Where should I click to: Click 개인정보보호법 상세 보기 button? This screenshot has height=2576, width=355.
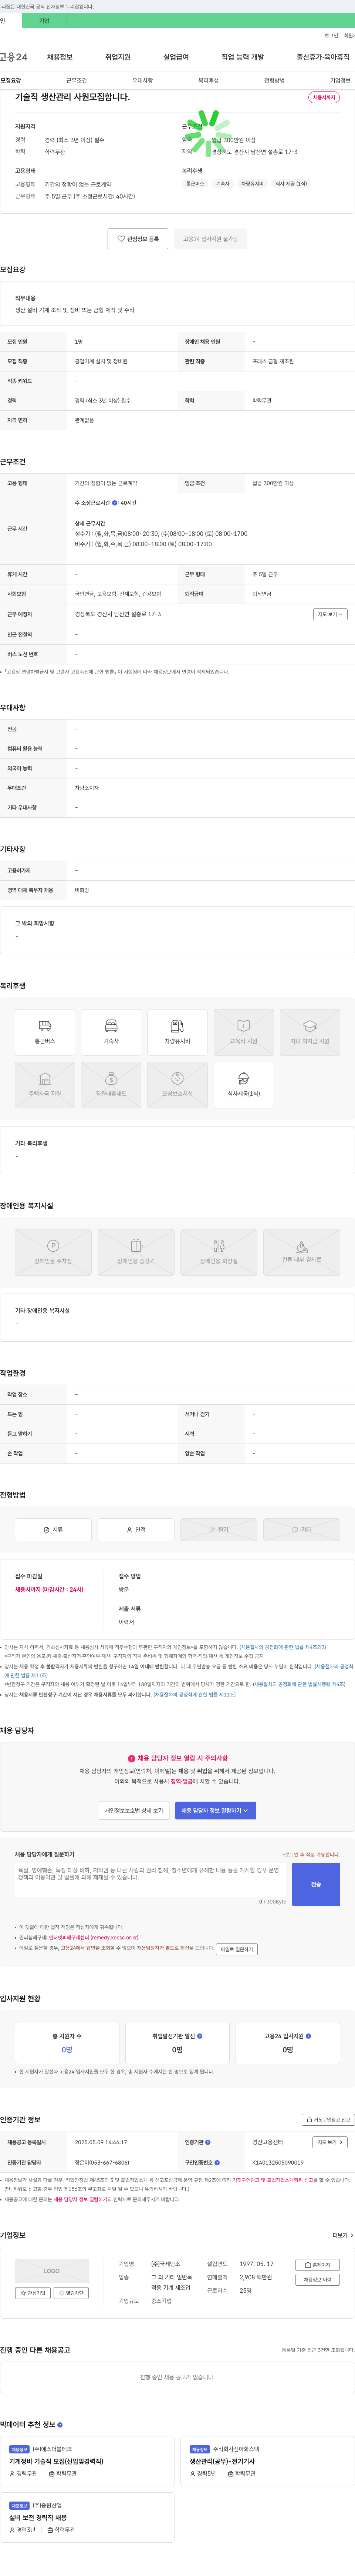(133, 1810)
